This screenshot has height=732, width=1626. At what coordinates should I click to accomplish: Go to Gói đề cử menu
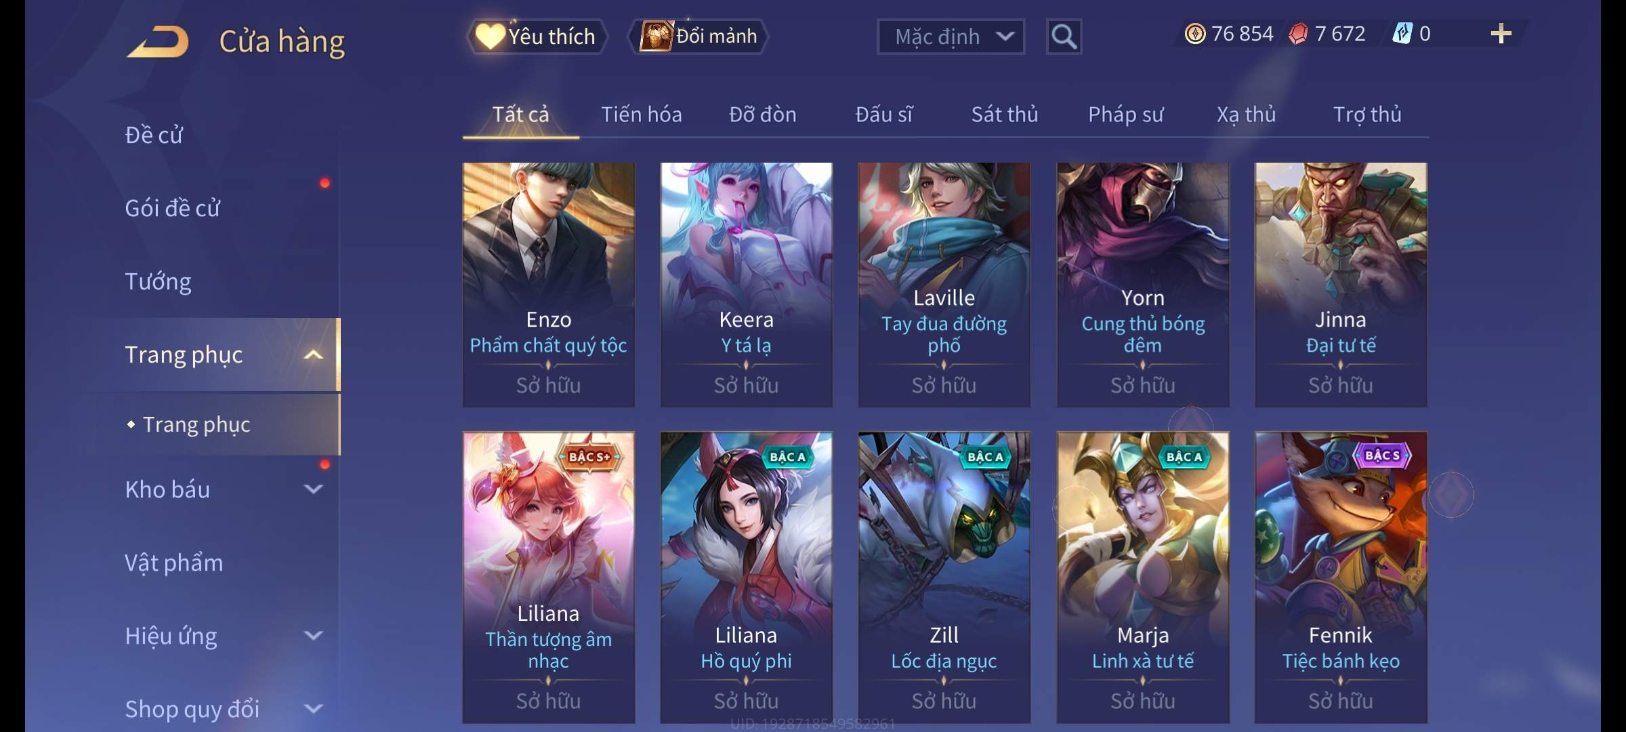tap(173, 208)
